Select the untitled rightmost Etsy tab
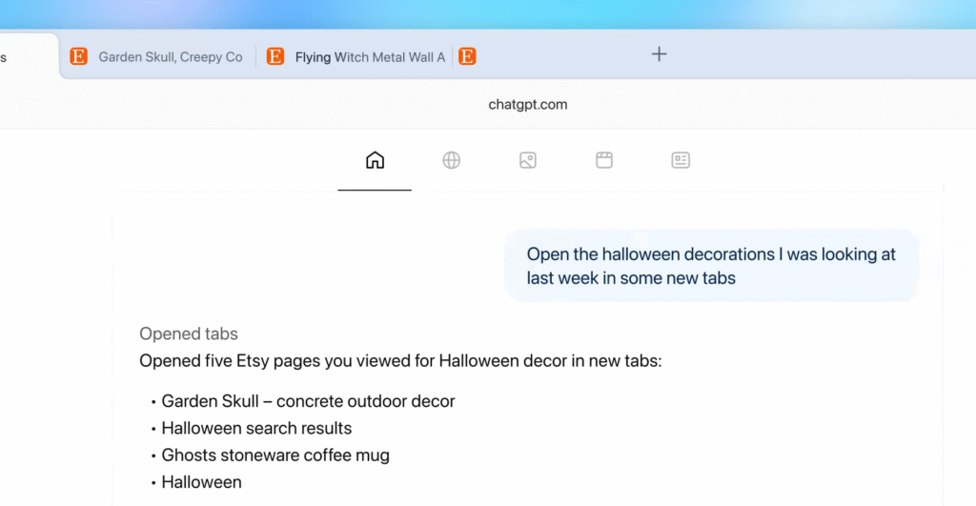 467,57
